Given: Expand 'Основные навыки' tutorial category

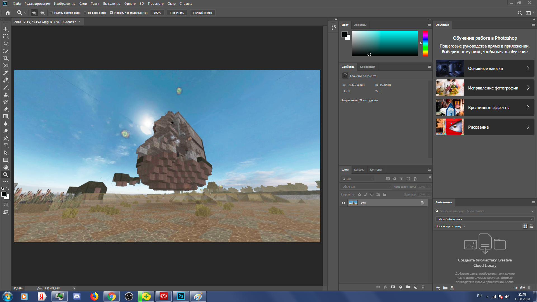Looking at the screenshot, I should (x=485, y=68).
